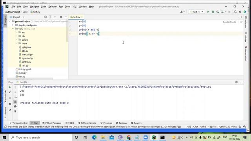Select the test (1) tab in Run panel
Image resolution: width=251 pixels, height=141 pixels.
click(23, 82)
